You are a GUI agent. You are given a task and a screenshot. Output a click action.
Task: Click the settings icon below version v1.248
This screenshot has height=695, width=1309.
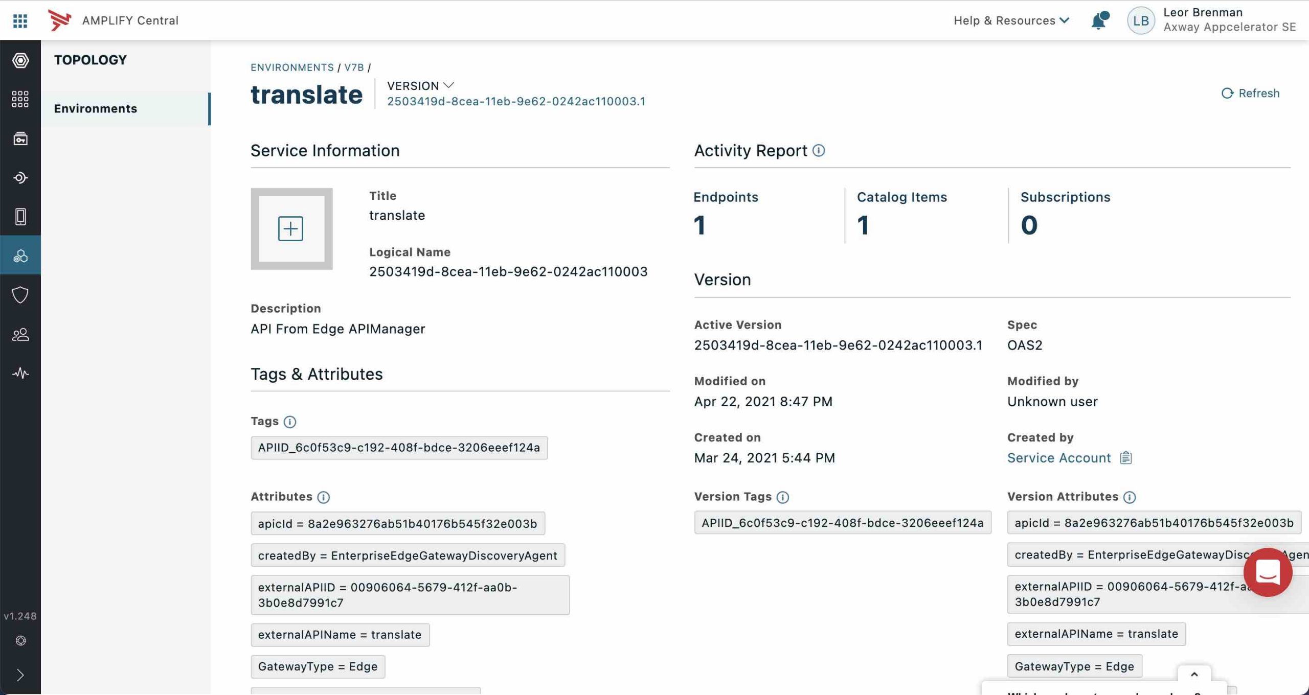pos(20,641)
